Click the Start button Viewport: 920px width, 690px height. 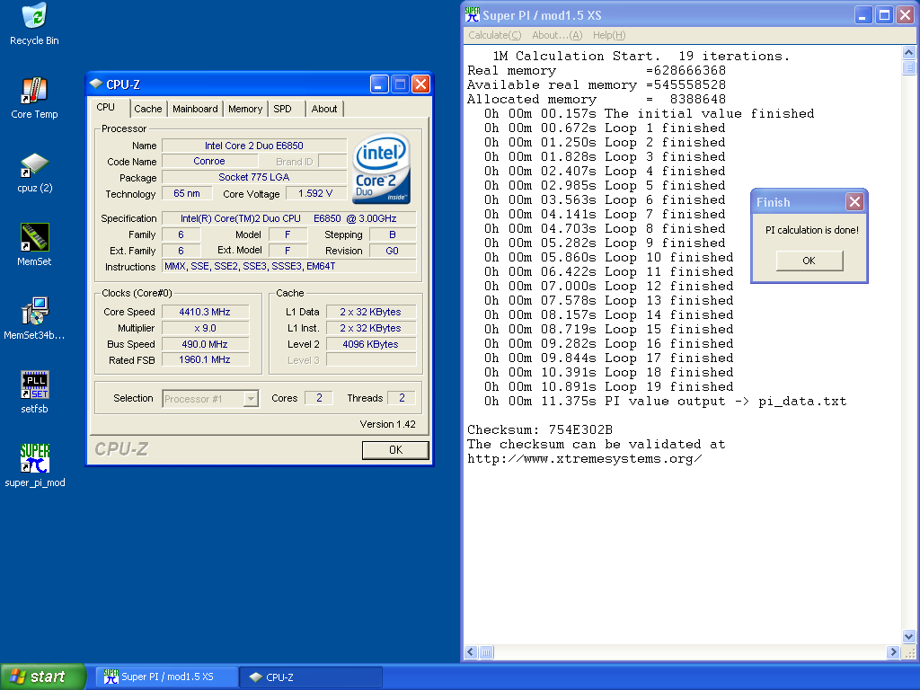(x=43, y=677)
